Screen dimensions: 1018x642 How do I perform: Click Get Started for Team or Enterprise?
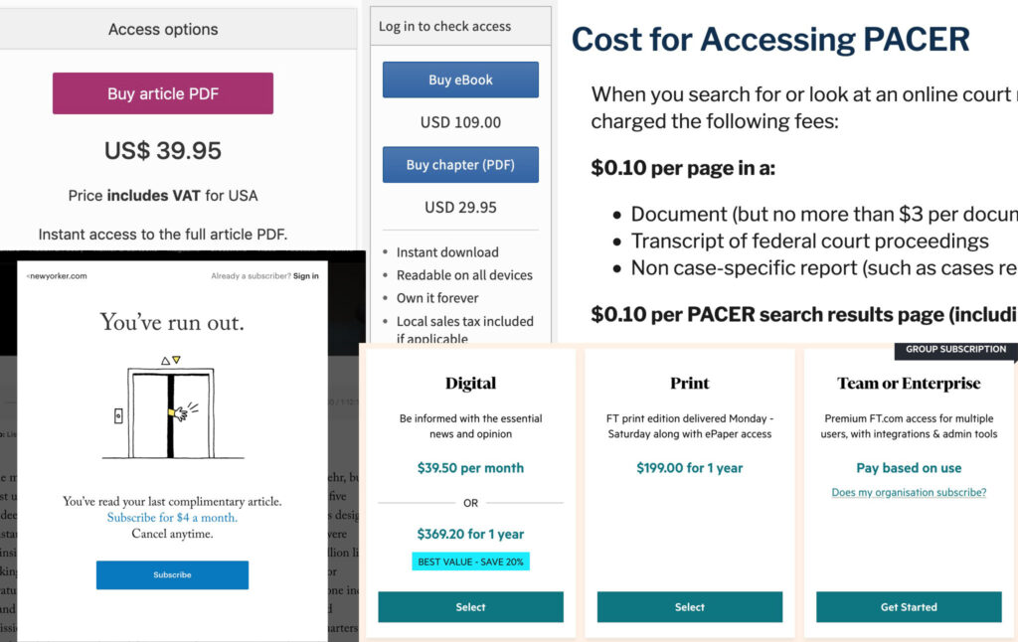click(909, 607)
